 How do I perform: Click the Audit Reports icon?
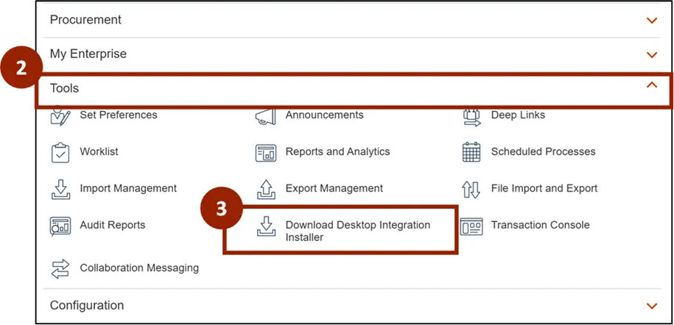click(60, 226)
